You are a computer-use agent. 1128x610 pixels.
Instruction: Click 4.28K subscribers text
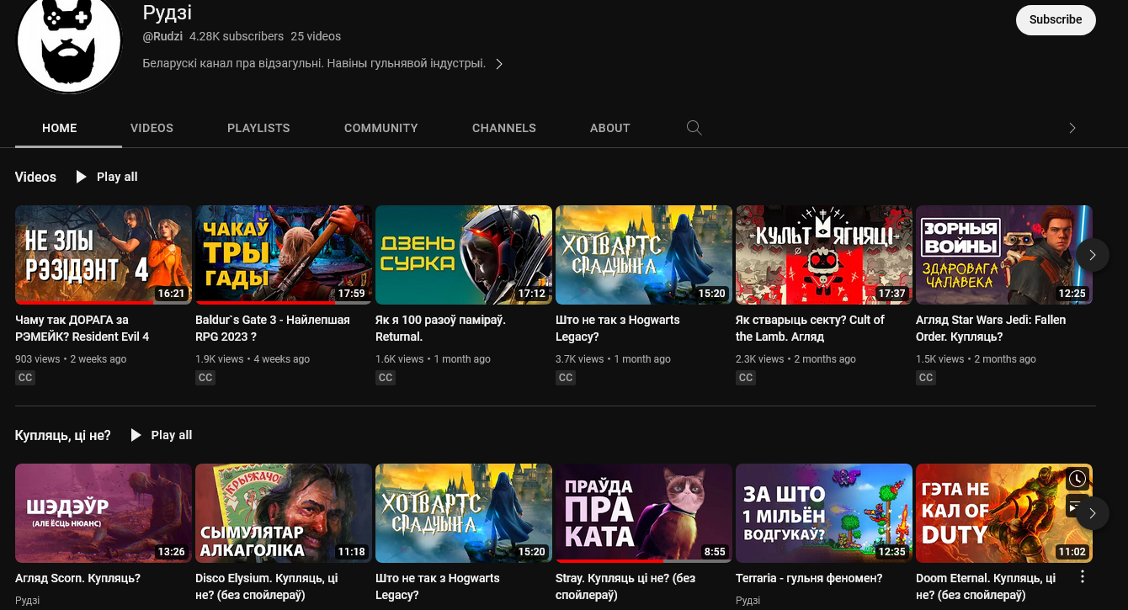click(237, 36)
